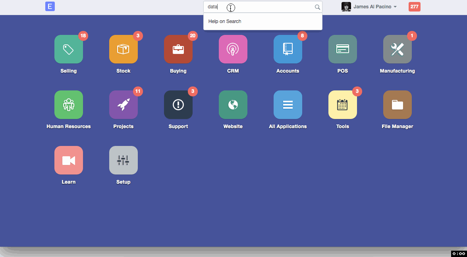
Task: Open the Projects rocket icon
Action: click(x=124, y=105)
